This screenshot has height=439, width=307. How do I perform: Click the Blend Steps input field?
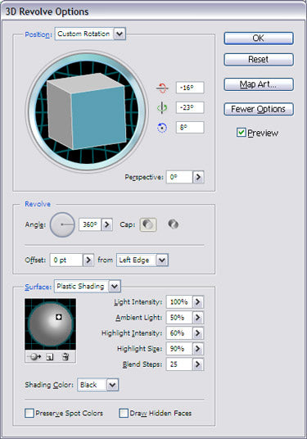tap(179, 364)
